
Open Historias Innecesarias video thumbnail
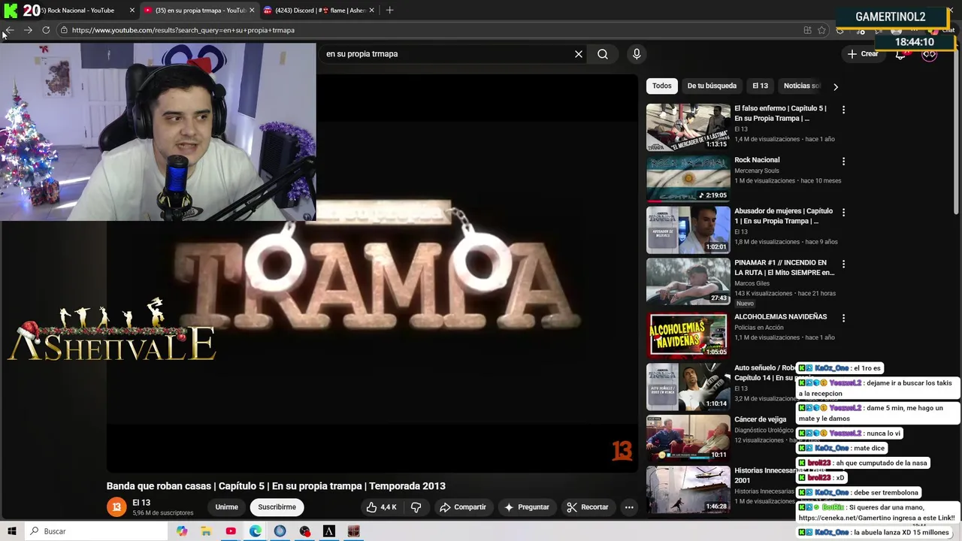(x=688, y=489)
